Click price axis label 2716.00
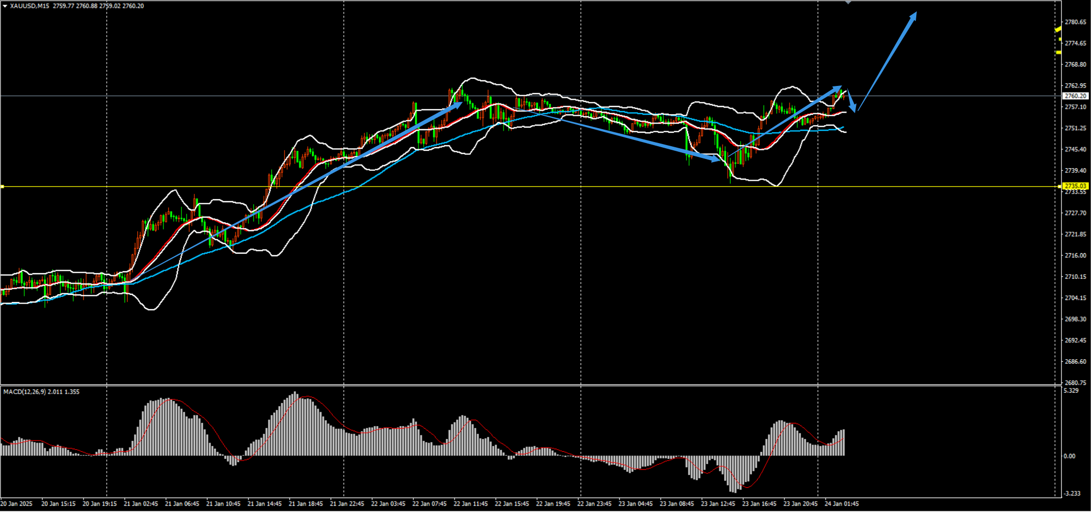This screenshot has width=1091, height=512. [1076, 255]
